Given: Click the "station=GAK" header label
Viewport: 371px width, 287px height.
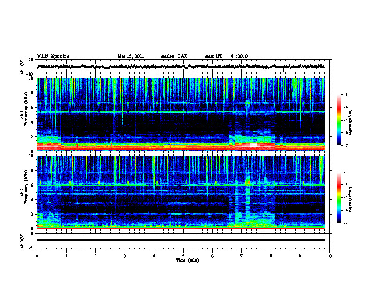Looking at the screenshot, I should pyautogui.click(x=174, y=56).
